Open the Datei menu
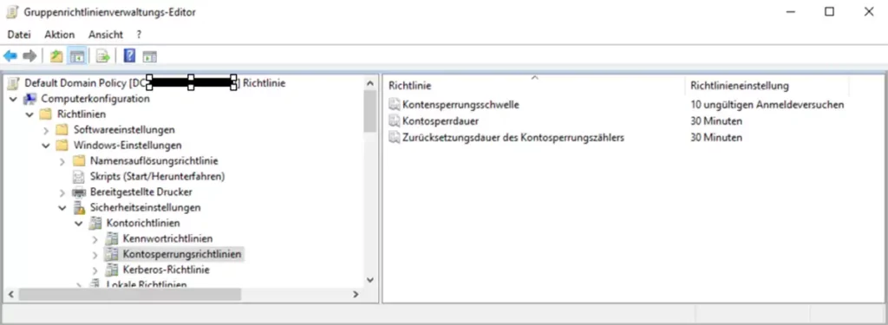 click(19, 35)
